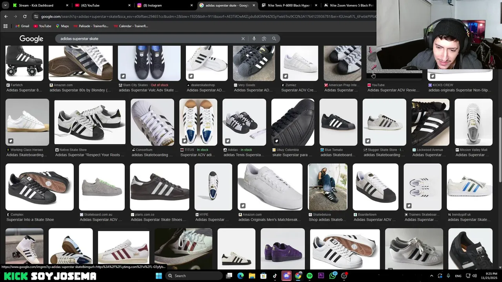The height and width of the screenshot is (282, 502).
Task: Open WhatsApp from taskbar
Action: [x=333, y=276]
